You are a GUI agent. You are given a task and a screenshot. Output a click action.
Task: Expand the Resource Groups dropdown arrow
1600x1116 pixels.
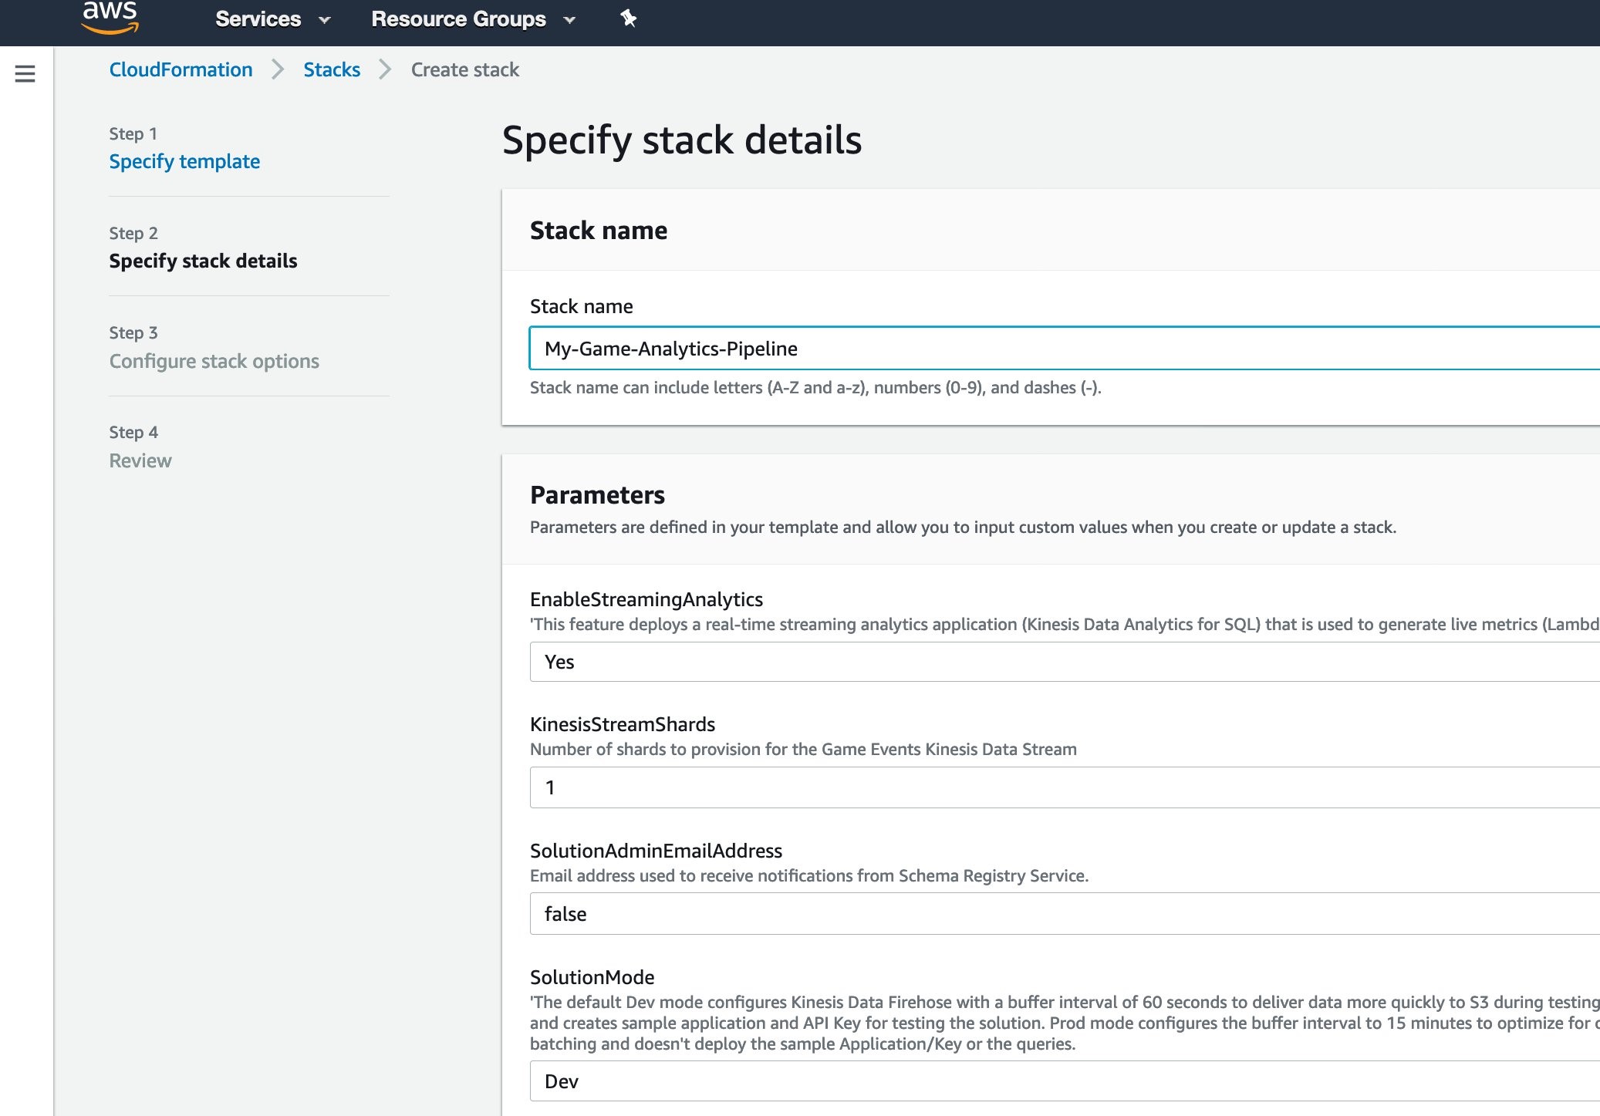tap(570, 20)
